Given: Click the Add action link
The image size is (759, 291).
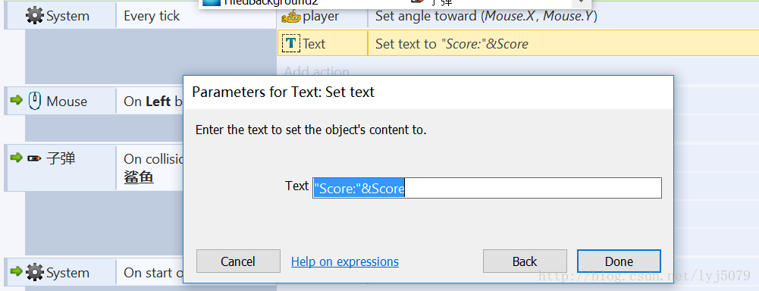Looking at the screenshot, I should click(317, 71).
